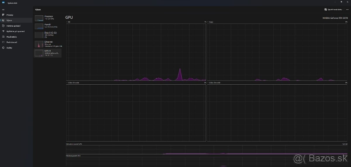
Task: Open the Procesy page icon
Action: tap(3, 15)
